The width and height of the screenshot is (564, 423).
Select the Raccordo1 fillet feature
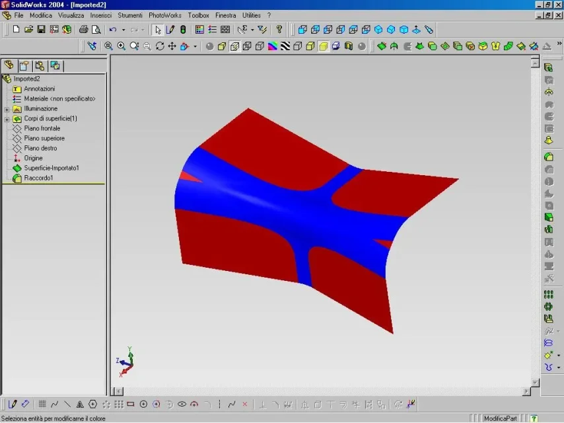[38, 178]
